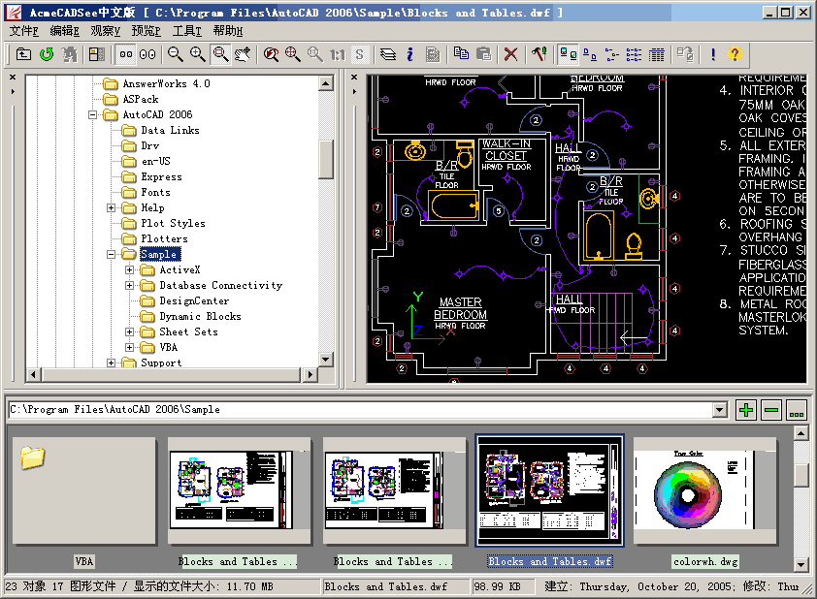Click the folder tree vertical scrollbar thumb

tap(326, 159)
